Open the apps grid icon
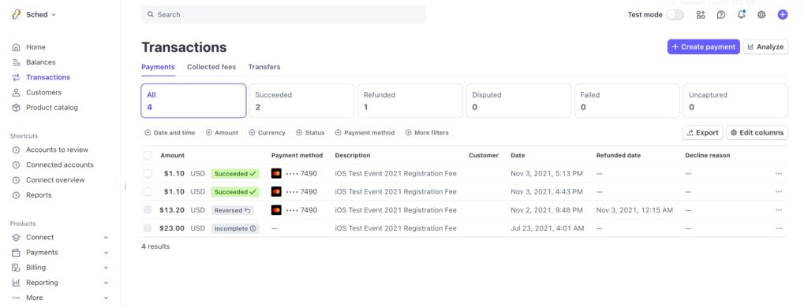 [x=701, y=15]
